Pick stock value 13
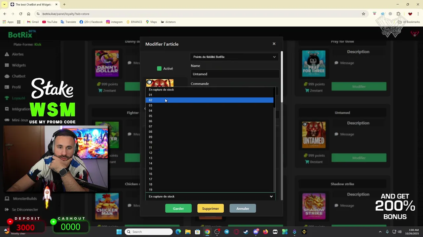 [210, 158]
